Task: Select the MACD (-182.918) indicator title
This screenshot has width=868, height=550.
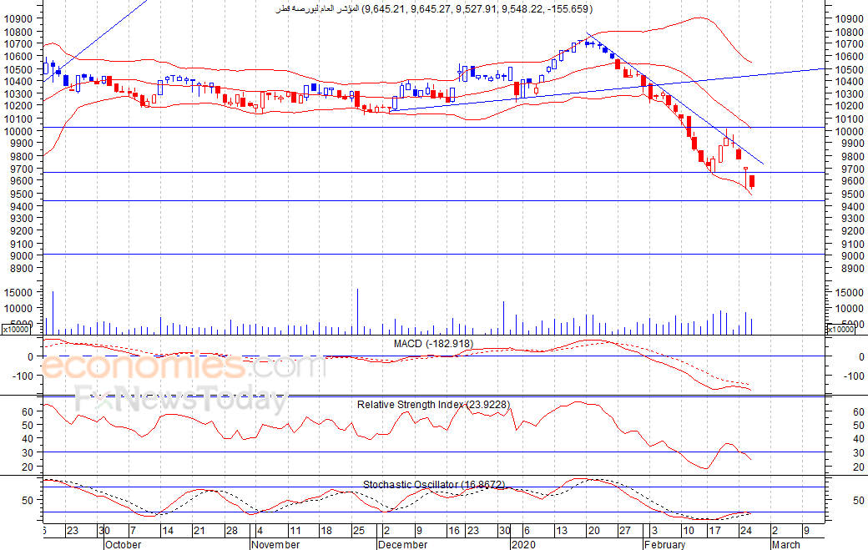Action: pos(433,344)
